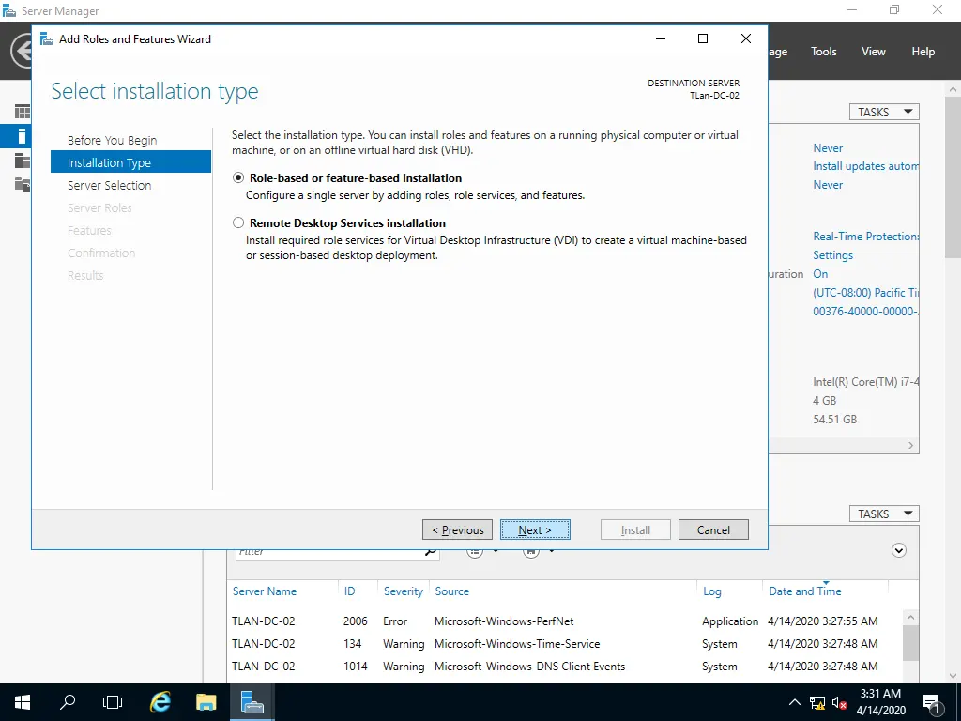Select Role-based or feature-based installation
Viewport: 961px width, 721px height.
pyautogui.click(x=238, y=177)
